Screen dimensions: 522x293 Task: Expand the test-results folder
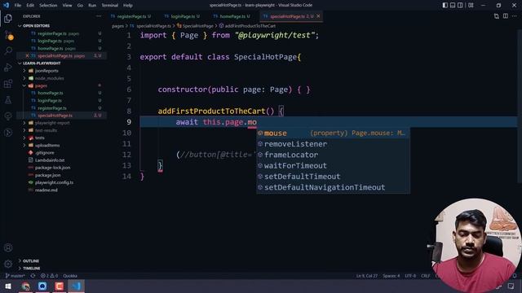tap(24, 130)
